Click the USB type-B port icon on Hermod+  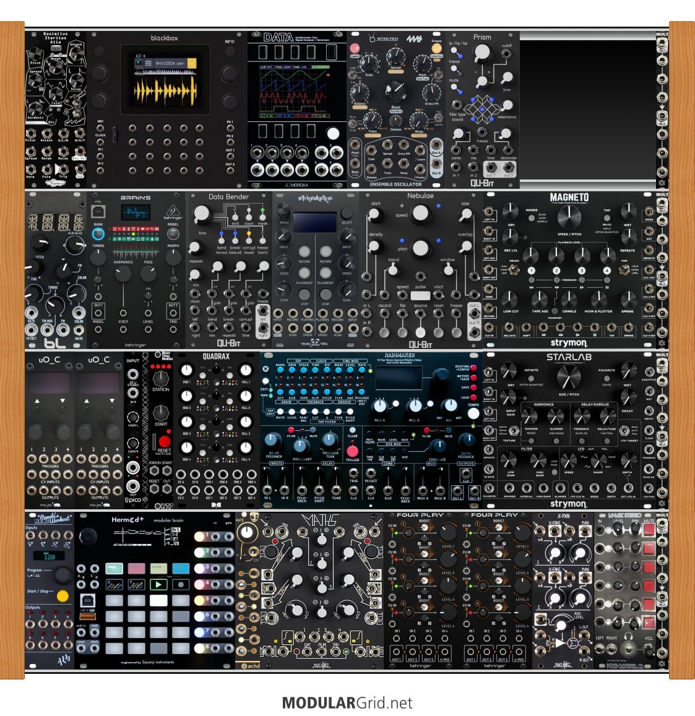pyautogui.click(x=87, y=600)
